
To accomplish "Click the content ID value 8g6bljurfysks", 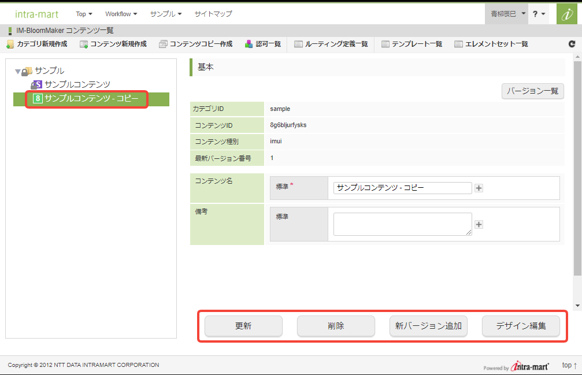I will click(x=288, y=125).
